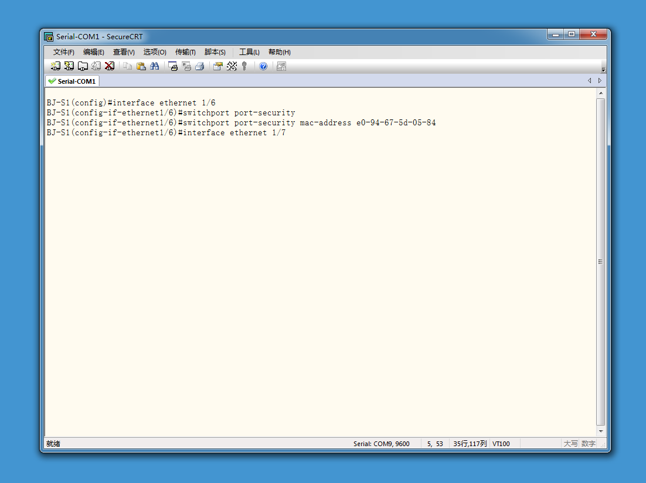
Task: Open Session Options icon
Action: pyautogui.click(x=218, y=66)
